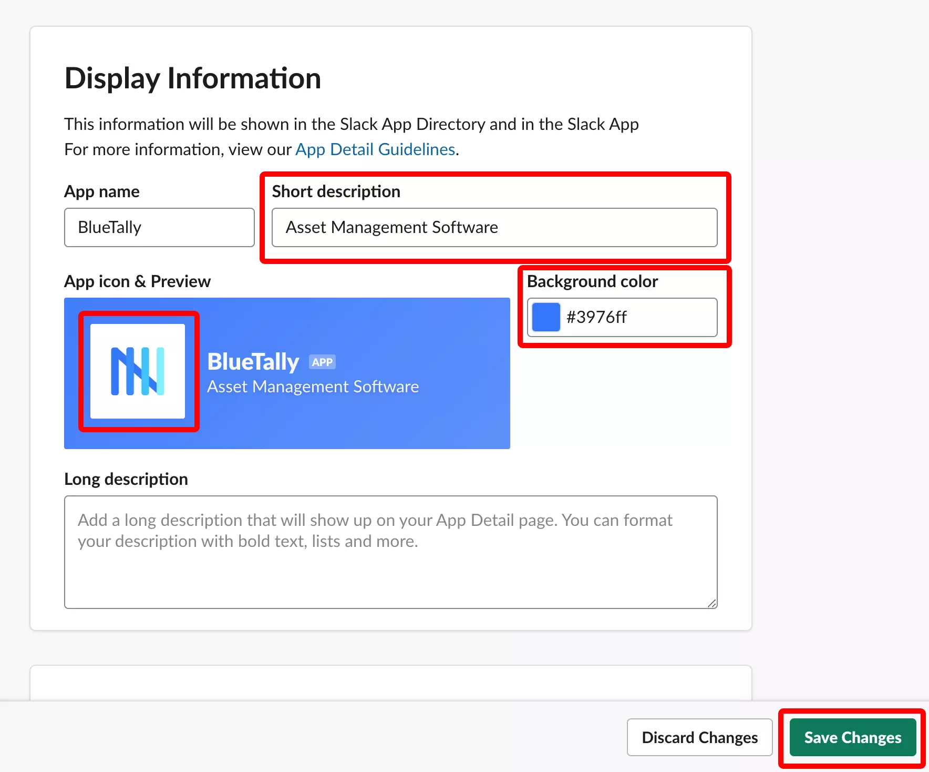
Task: Click the App name field containing BlueTally
Action: click(x=159, y=227)
